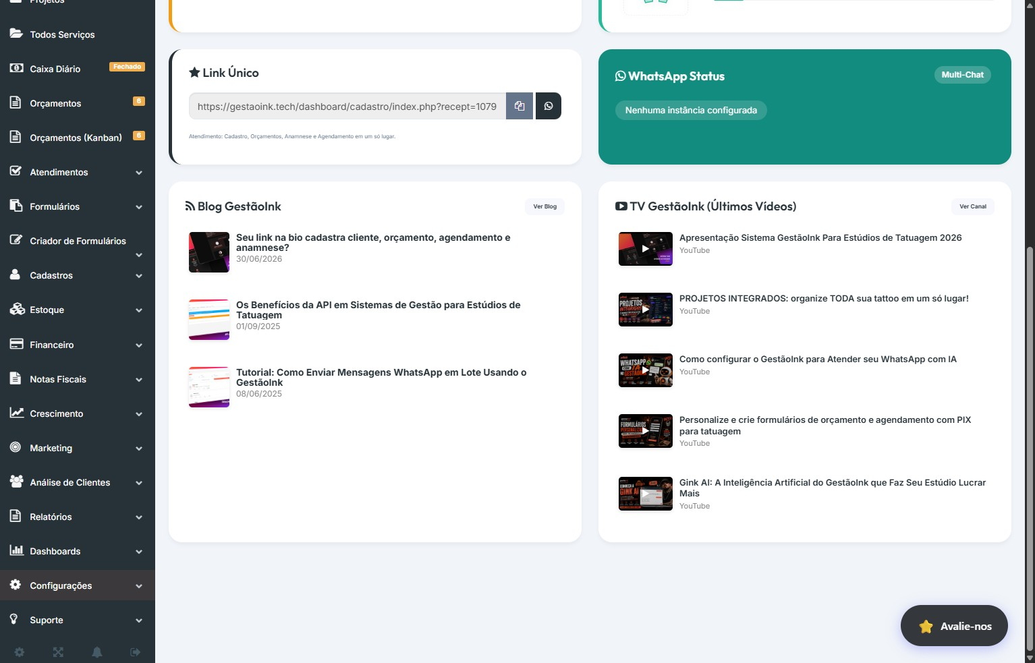Viewport: 1035px width, 663px height.
Task: Open the Suporte menu item
Action: 78,620
